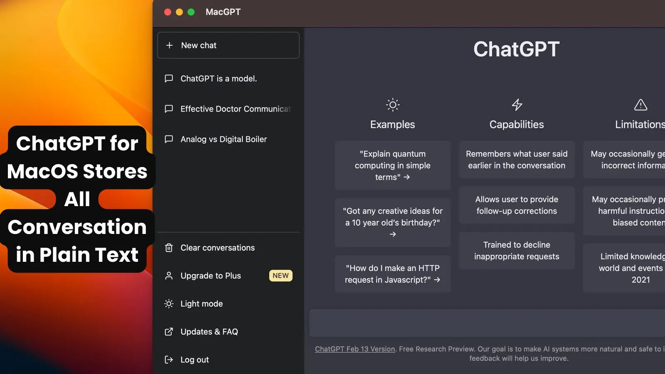Click chat bubble icon for Effective Doctor Communication
Image resolution: width=665 pixels, height=374 pixels.
(169, 109)
